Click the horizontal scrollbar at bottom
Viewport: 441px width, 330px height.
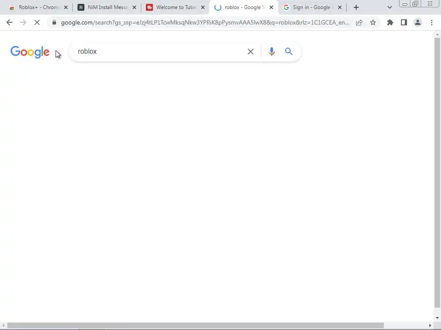click(x=195, y=325)
